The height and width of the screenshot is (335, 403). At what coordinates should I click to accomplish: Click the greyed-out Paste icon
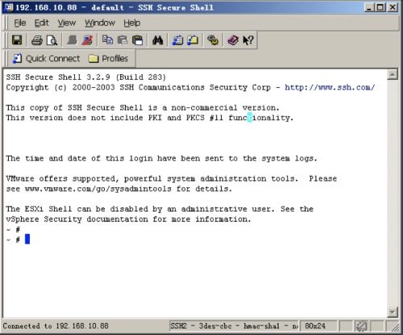pos(123,40)
